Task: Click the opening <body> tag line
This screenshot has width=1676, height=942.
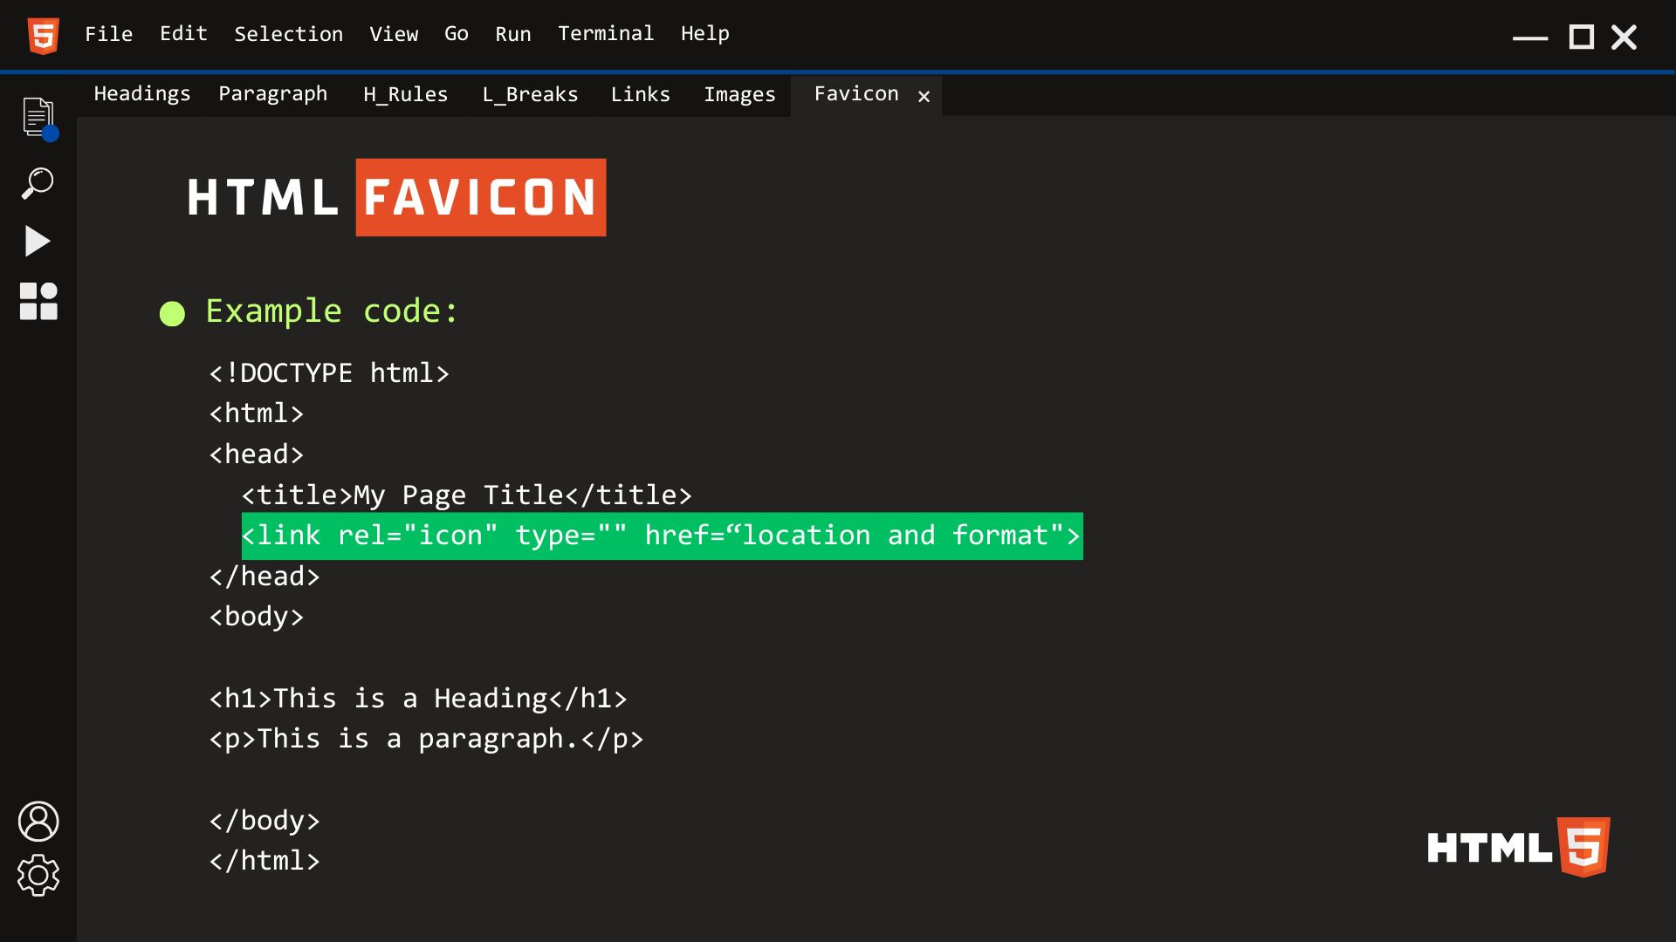Action: pyautogui.click(x=257, y=617)
